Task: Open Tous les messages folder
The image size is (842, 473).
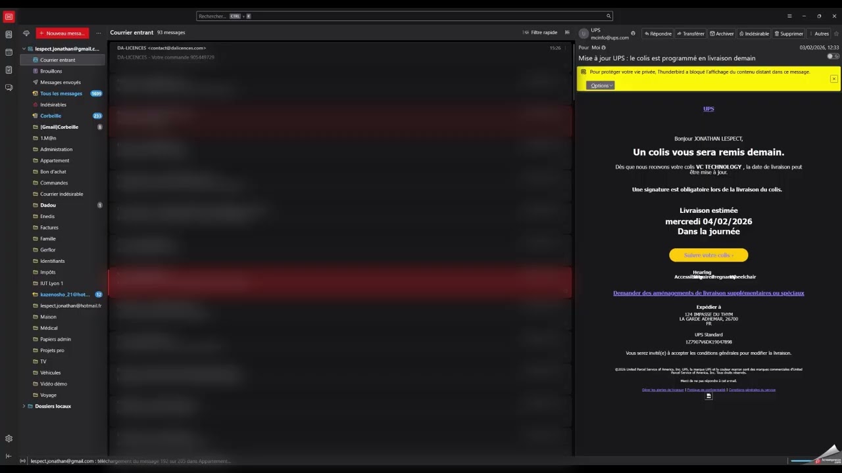Action: [62, 93]
